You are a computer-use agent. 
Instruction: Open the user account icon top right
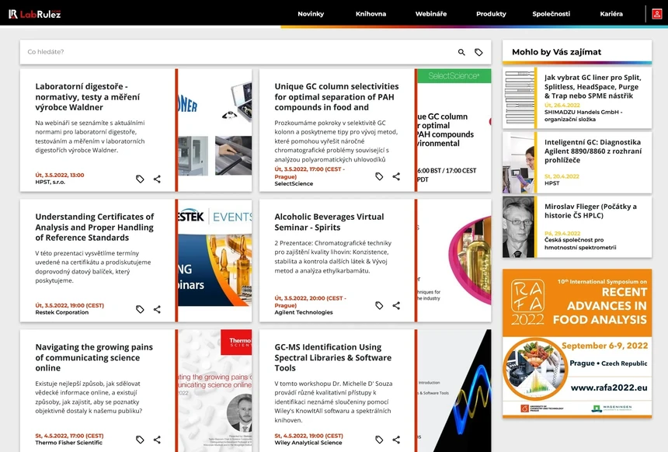pos(656,13)
